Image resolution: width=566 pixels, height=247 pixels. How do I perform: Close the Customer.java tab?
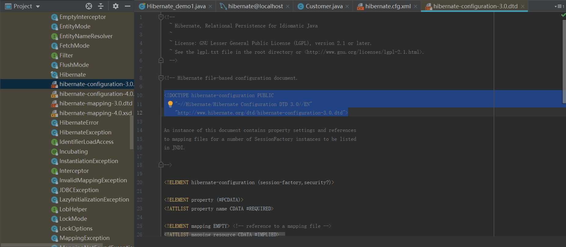(347, 6)
